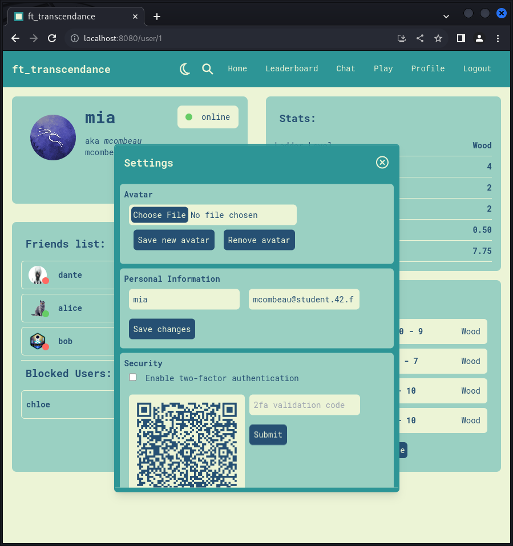Click the online status badge

tap(208, 117)
